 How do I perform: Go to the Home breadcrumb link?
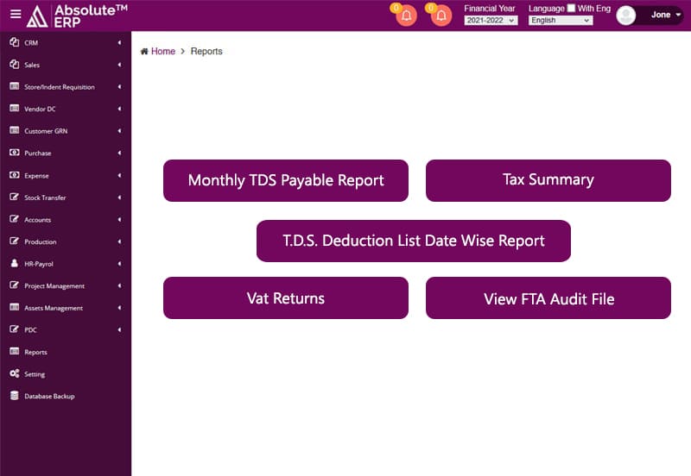click(162, 52)
